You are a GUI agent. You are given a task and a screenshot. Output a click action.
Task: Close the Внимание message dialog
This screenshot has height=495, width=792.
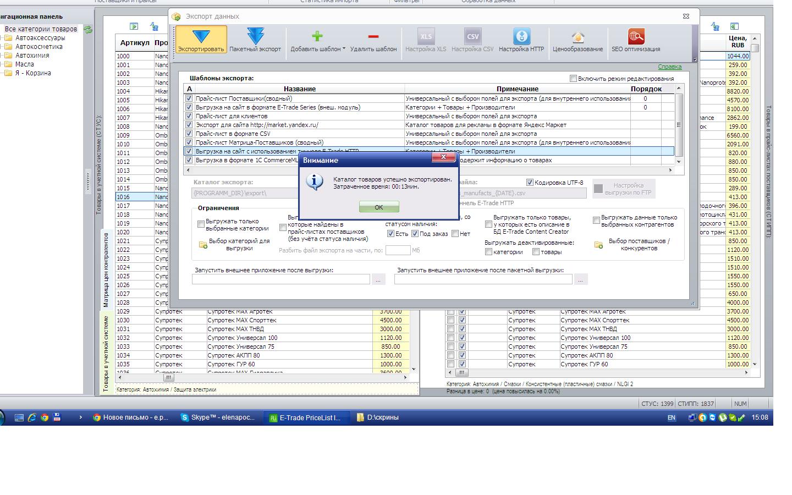[443, 157]
